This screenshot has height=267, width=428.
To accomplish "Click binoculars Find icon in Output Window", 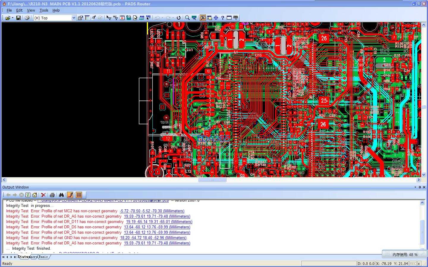I will tap(61, 195).
